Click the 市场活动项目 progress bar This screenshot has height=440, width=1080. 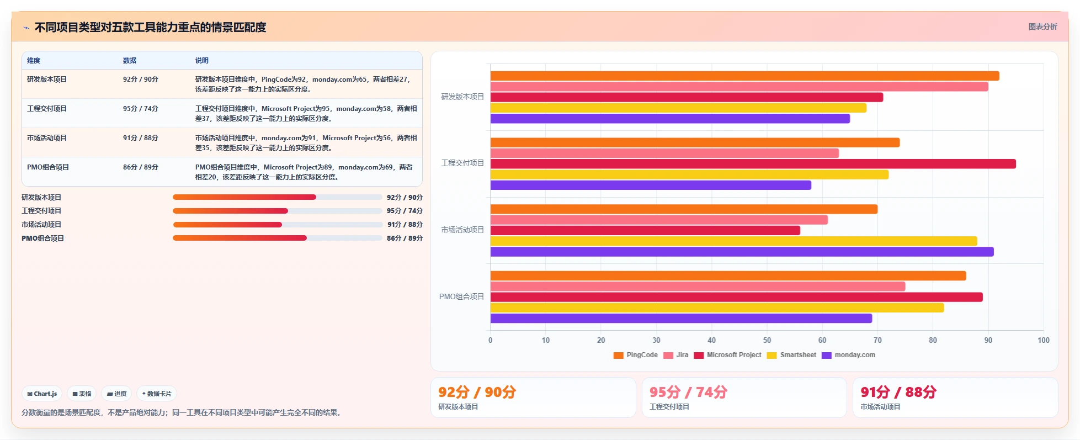(x=277, y=225)
